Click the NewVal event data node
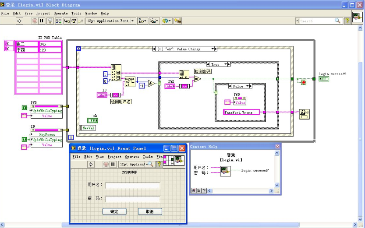The image size is (365, 228). click(88, 128)
